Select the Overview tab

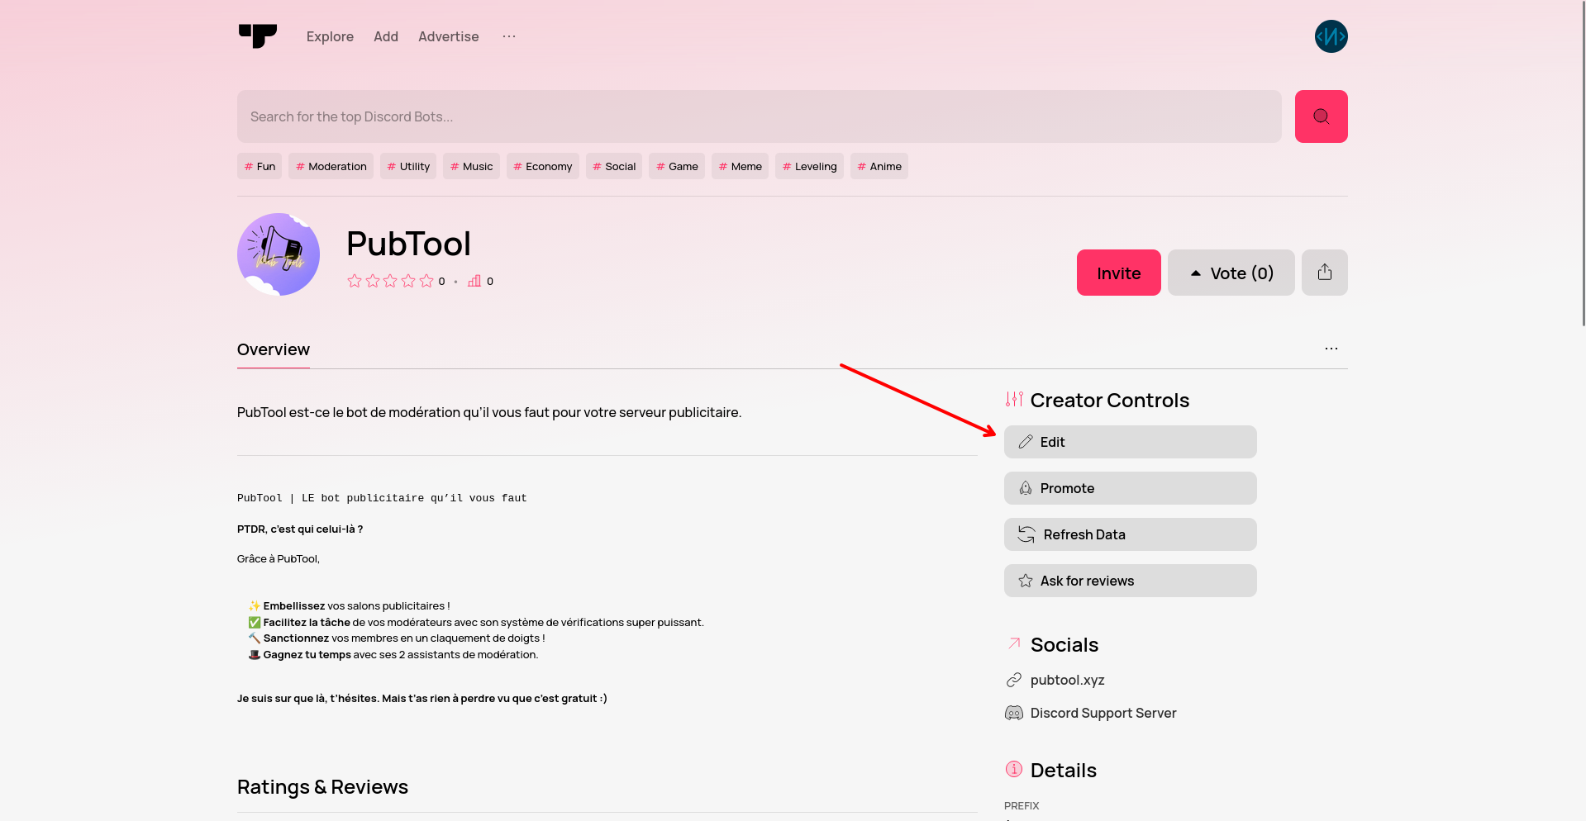pos(274,349)
